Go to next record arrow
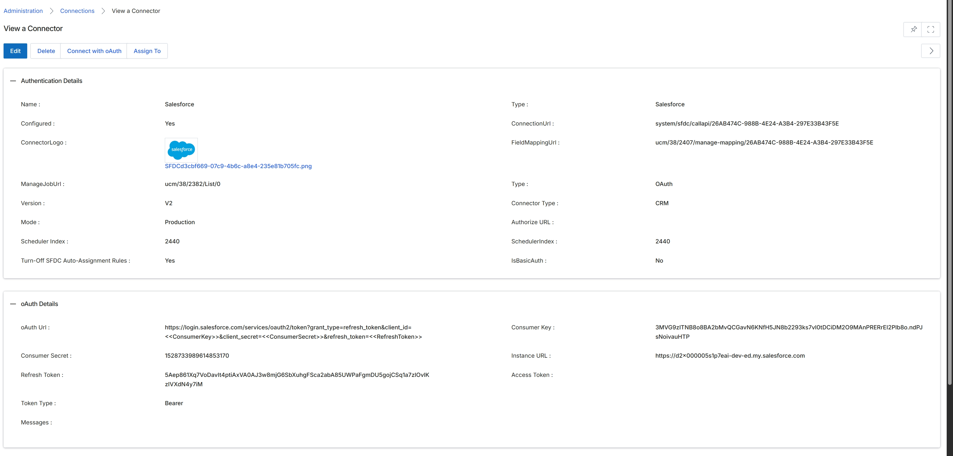Screen dimensions: 953x456 [x=931, y=51]
